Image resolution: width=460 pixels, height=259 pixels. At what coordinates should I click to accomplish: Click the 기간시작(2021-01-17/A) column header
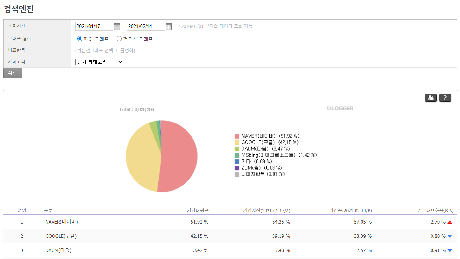point(267,211)
